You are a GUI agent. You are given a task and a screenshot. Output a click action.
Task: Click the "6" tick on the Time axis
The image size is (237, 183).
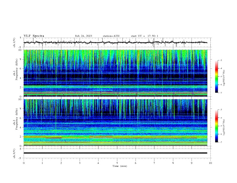(x=136, y=163)
